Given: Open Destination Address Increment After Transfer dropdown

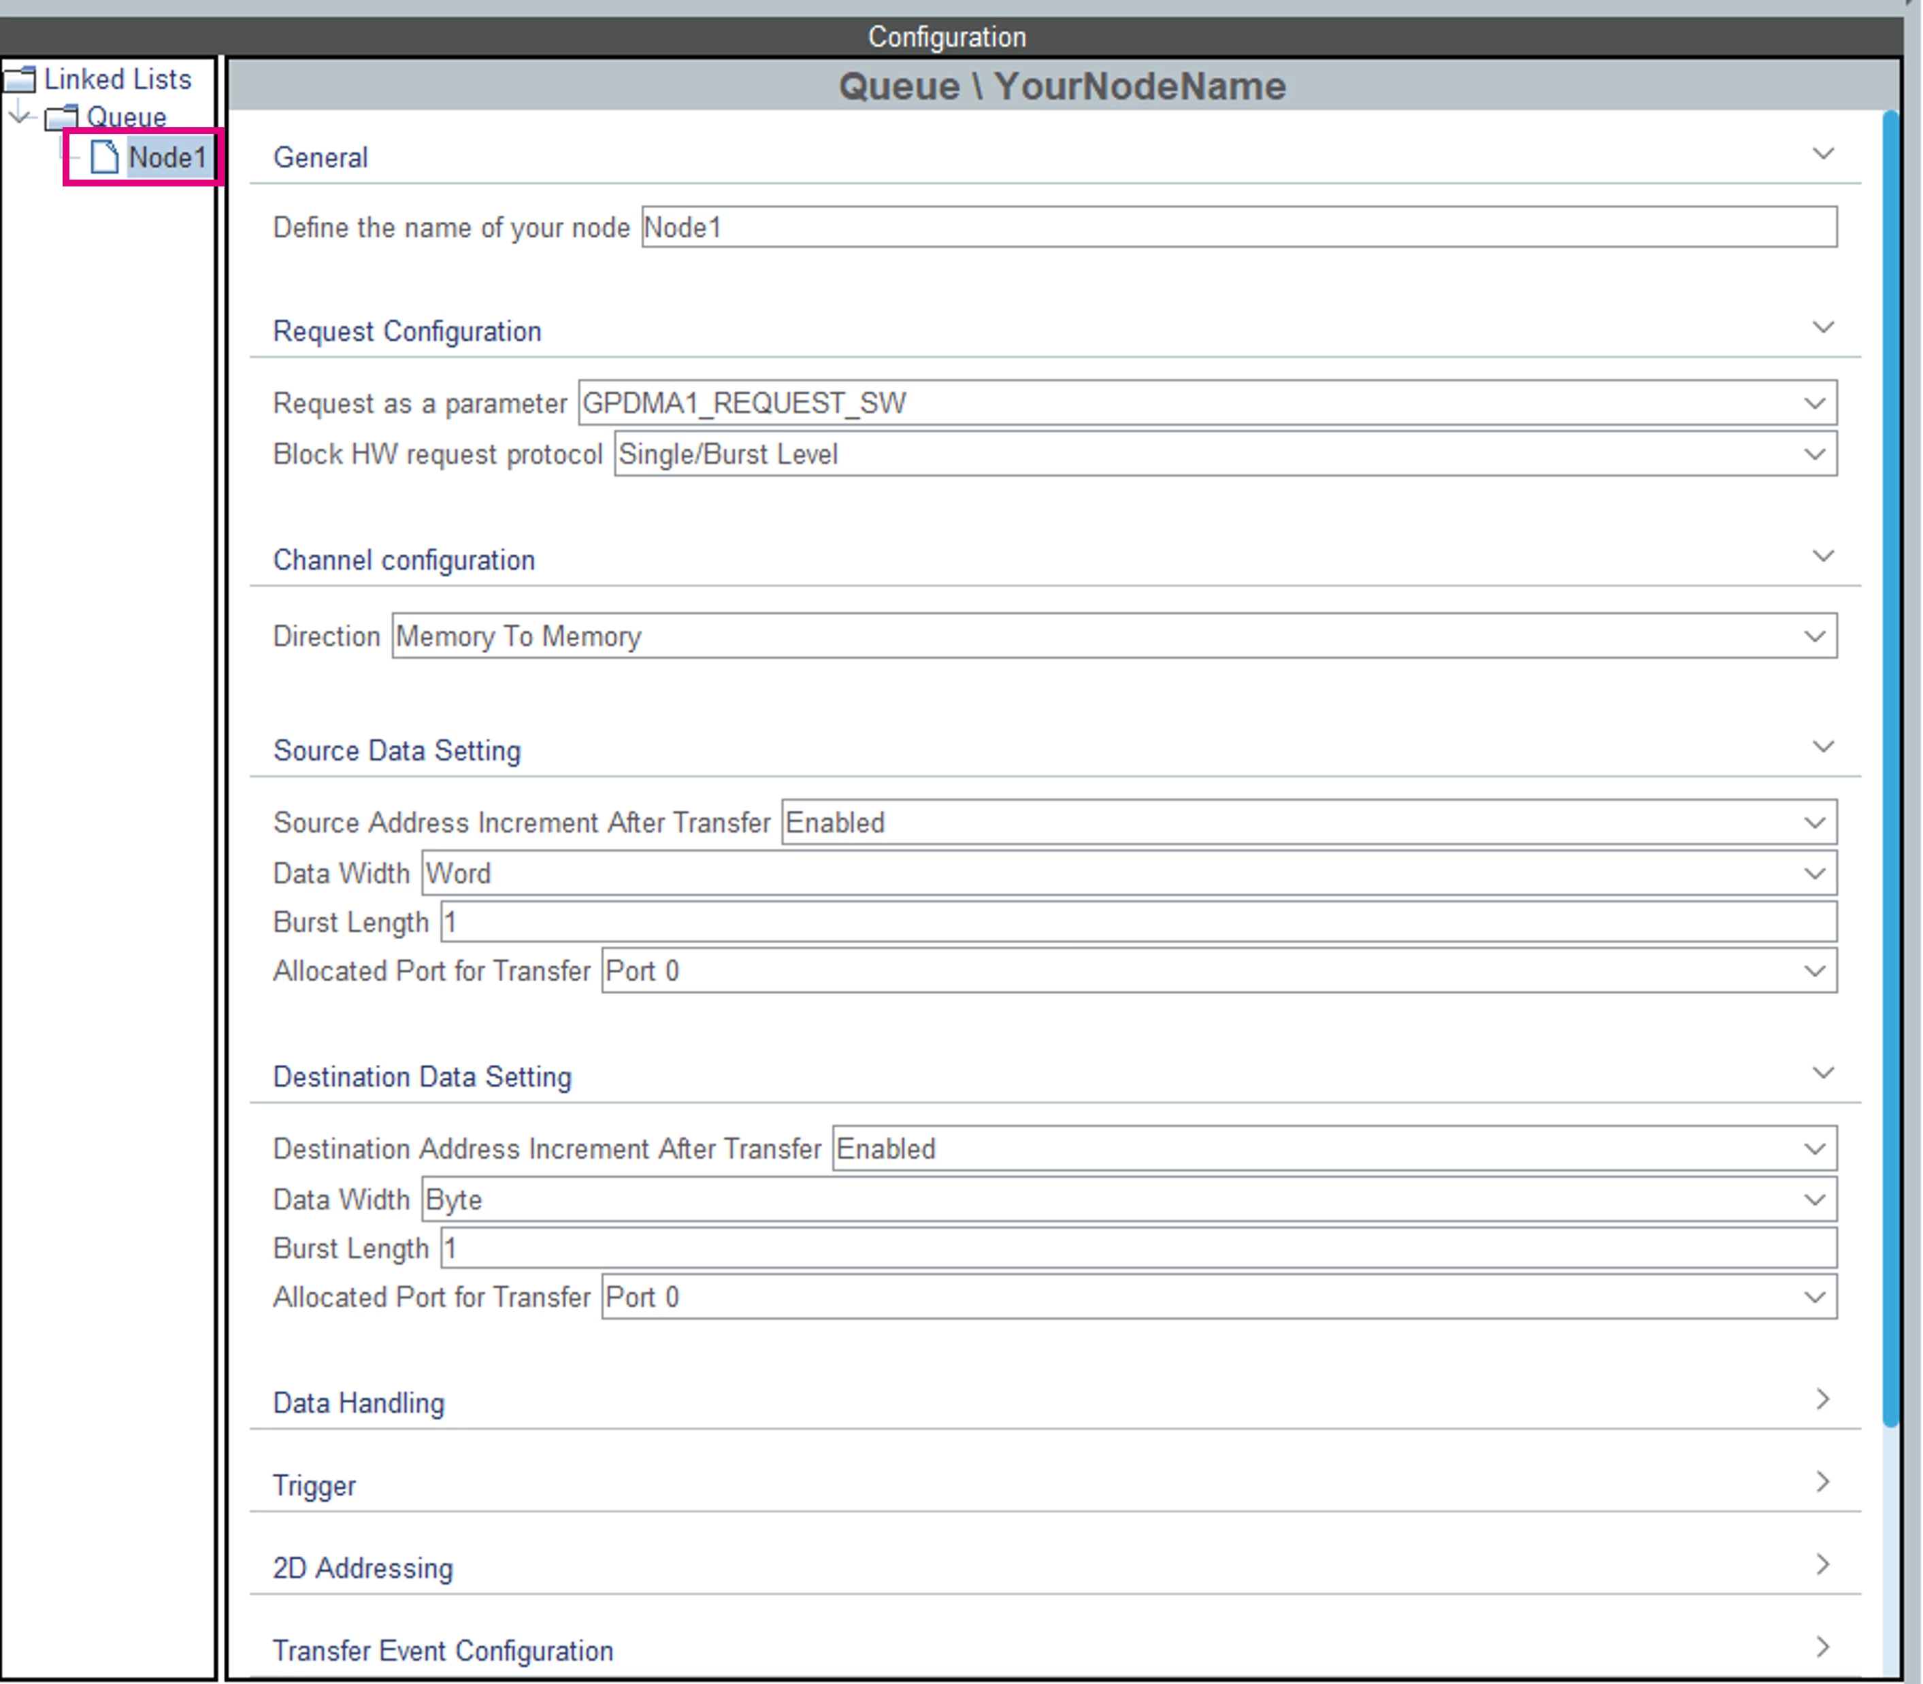Looking at the screenshot, I should (1334, 1149).
